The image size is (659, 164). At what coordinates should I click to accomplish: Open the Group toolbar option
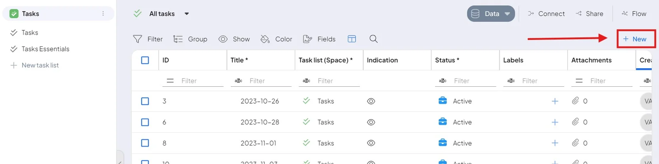[190, 39]
